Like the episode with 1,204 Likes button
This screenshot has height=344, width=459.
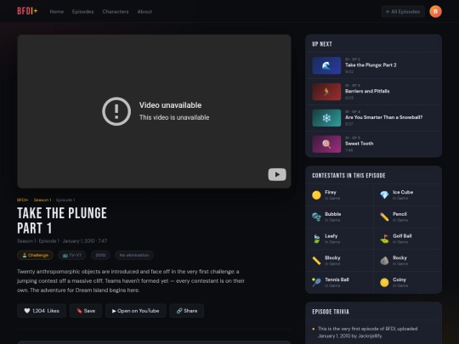pyautogui.click(x=42, y=311)
